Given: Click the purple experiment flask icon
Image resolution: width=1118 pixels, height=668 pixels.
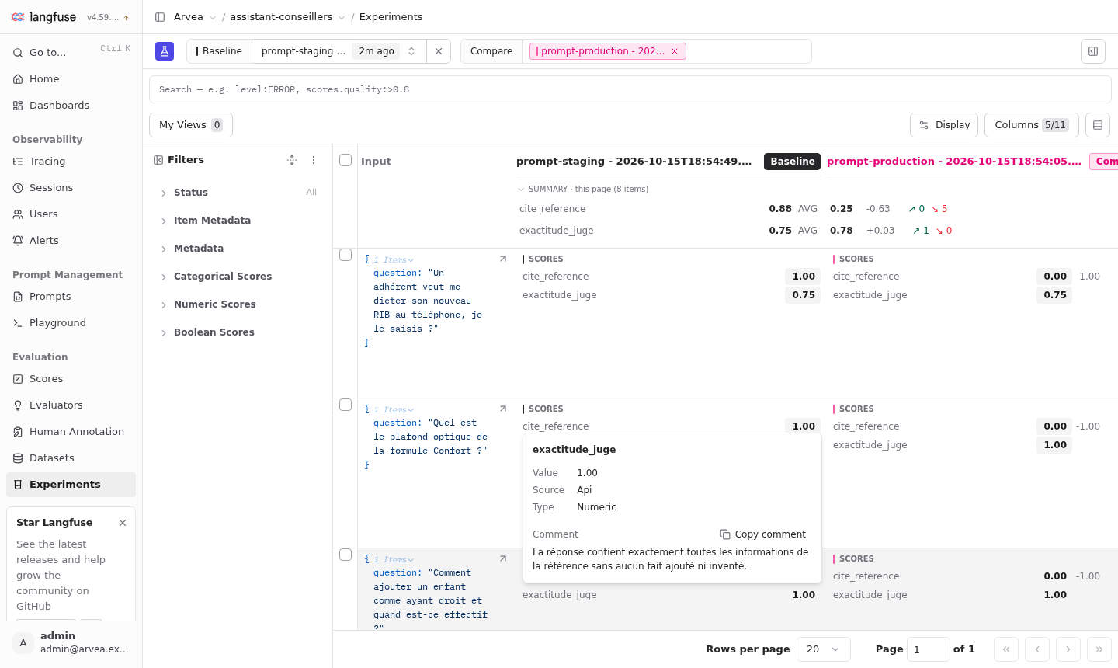Looking at the screenshot, I should (165, 51).
